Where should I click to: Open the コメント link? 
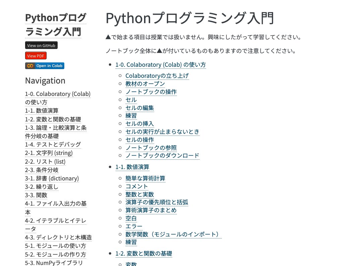(x=137, y=187)
